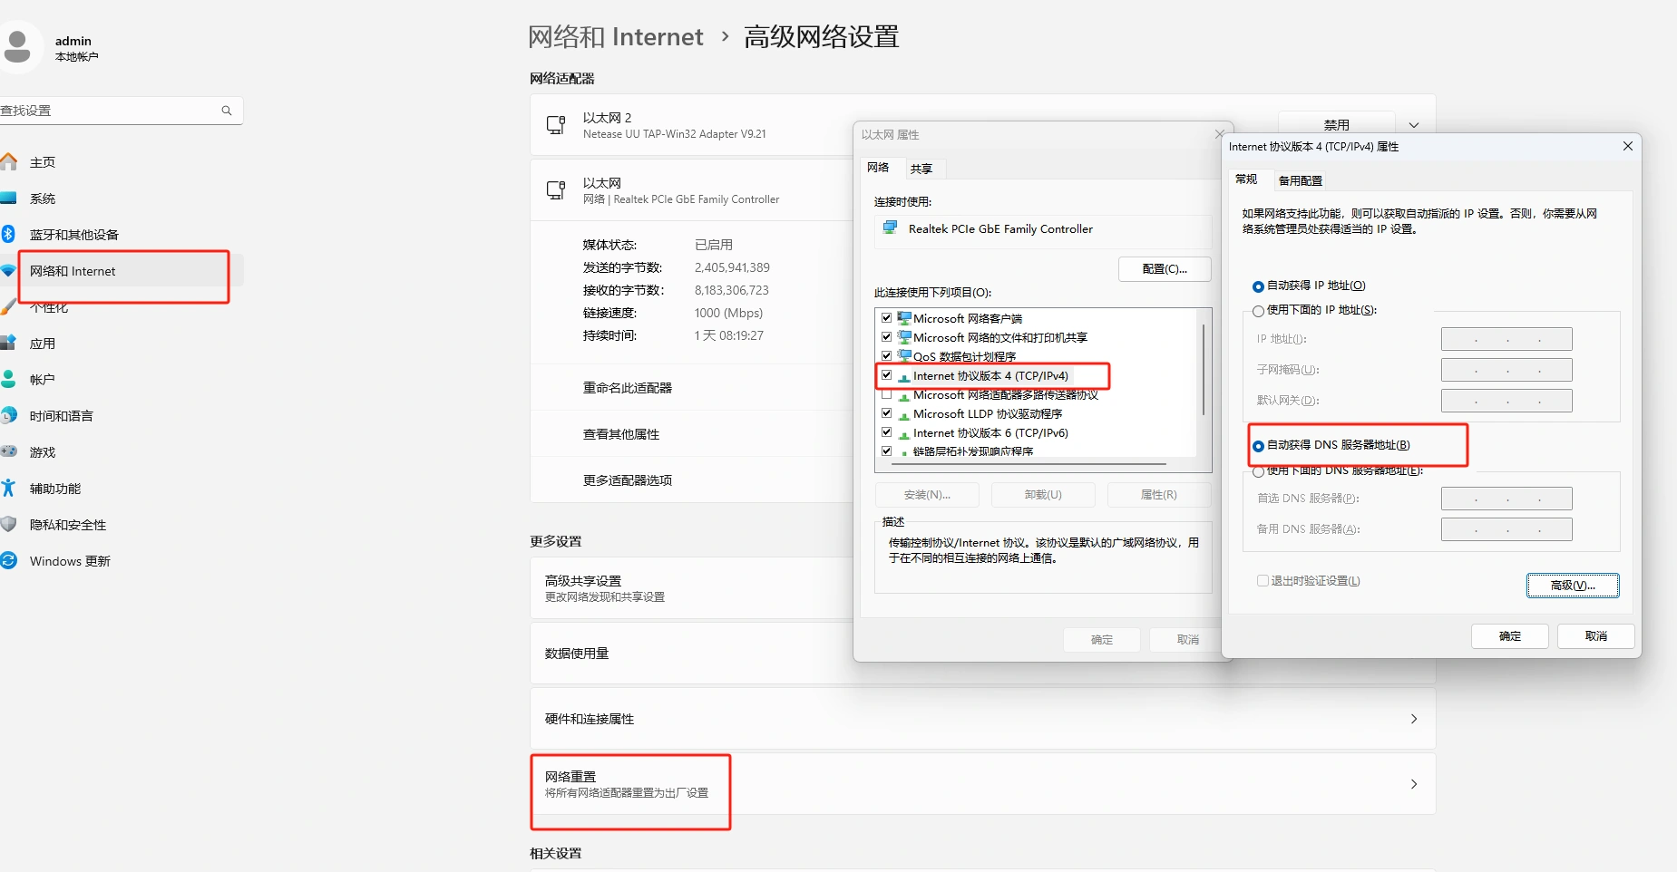This screenshot has width=1677, height=872.
Task: Switch to 共享 tab in 以太网 属性
Action: 921,169
